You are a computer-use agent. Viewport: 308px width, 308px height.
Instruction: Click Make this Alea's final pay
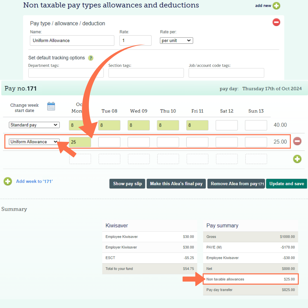[176, 184]
